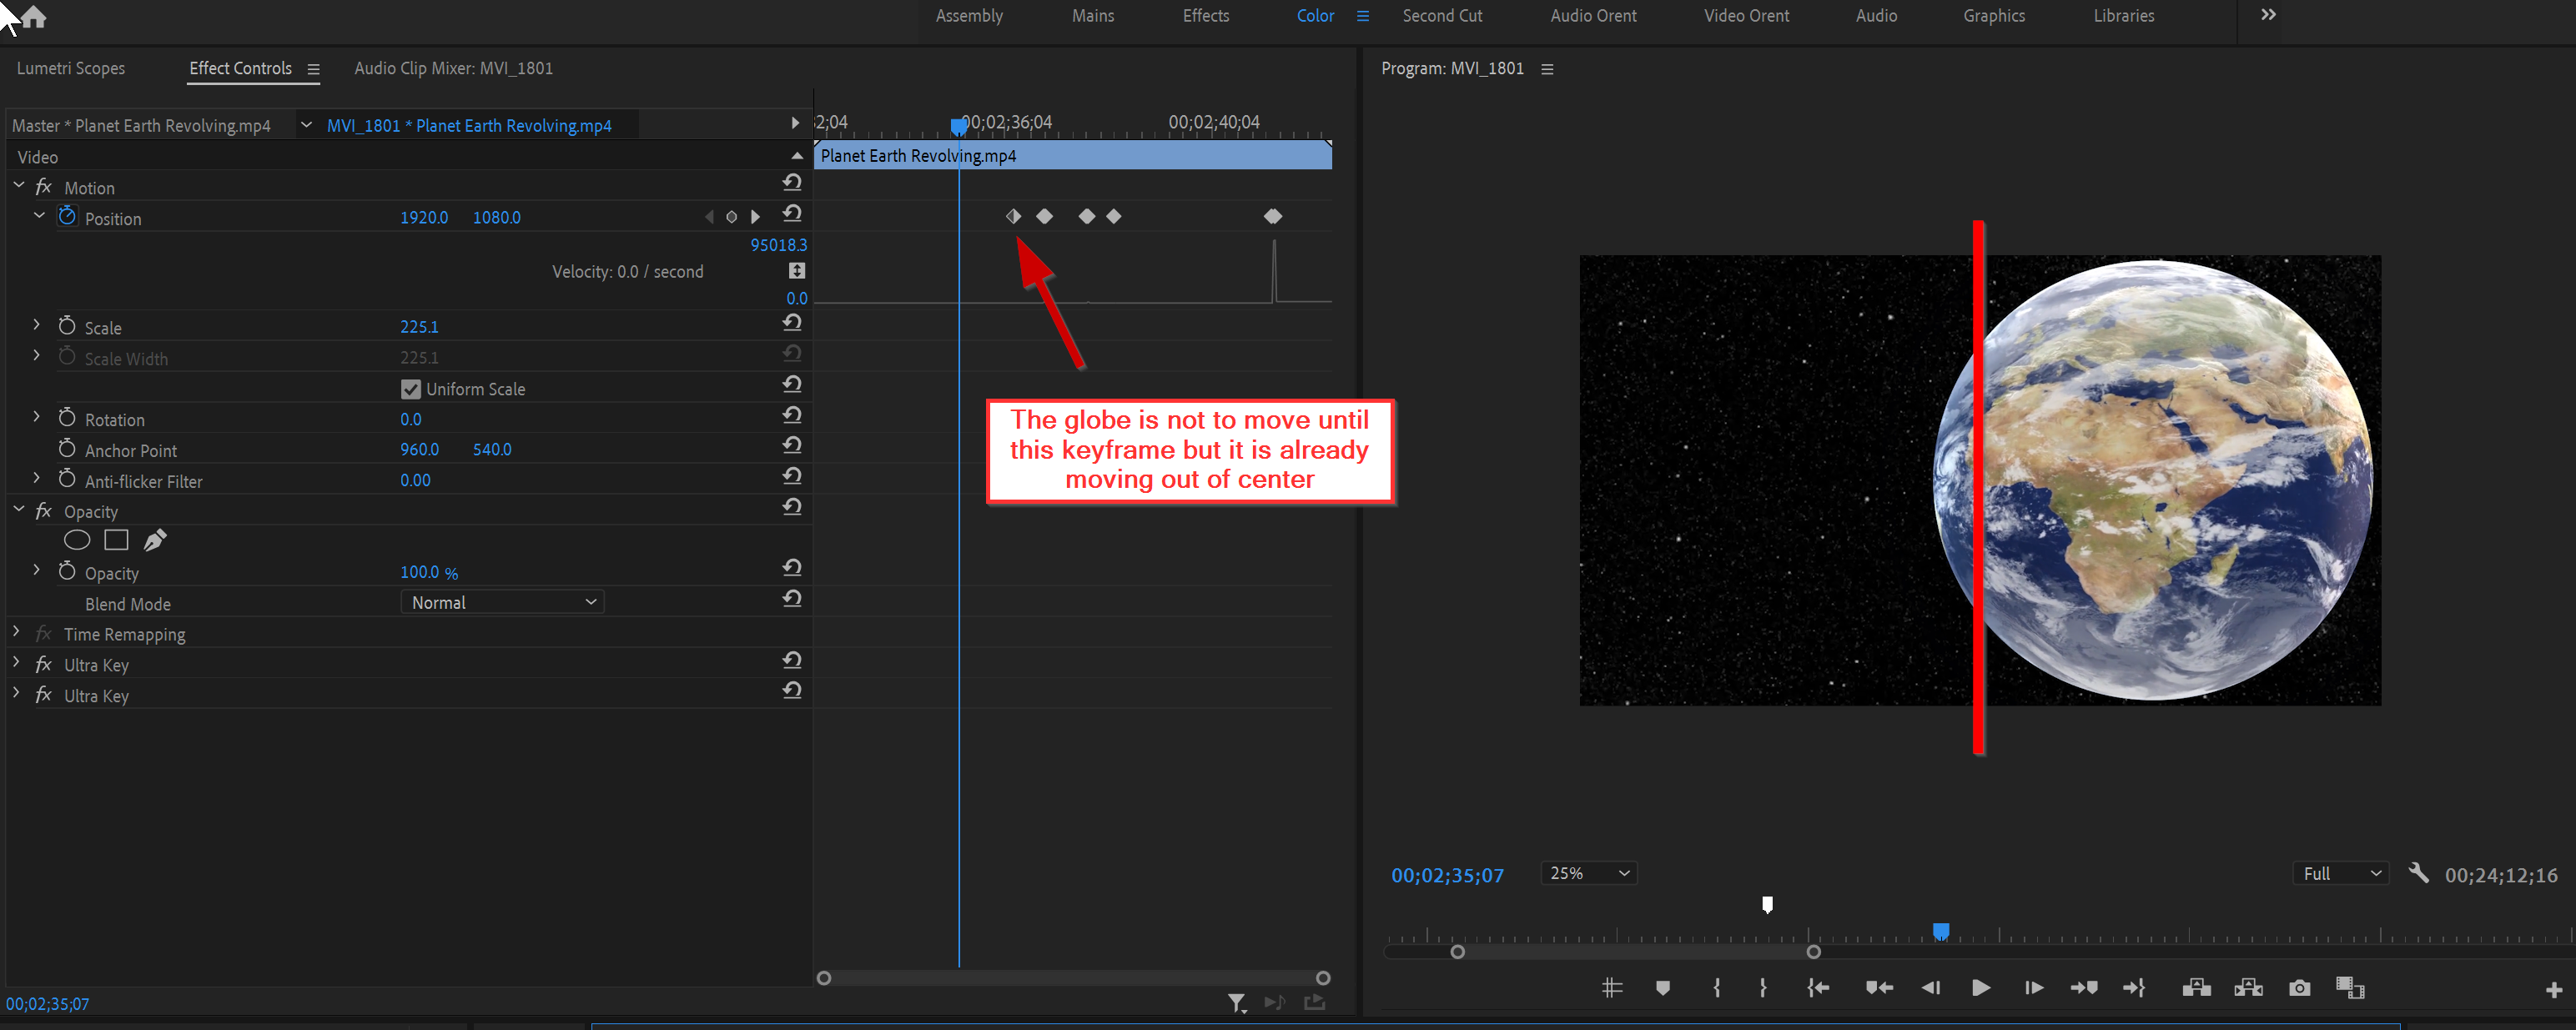Viewport: 2576px width, 1030px height.
Task: Add a Position keyframe with the diamond button
Action: (732, 216)
